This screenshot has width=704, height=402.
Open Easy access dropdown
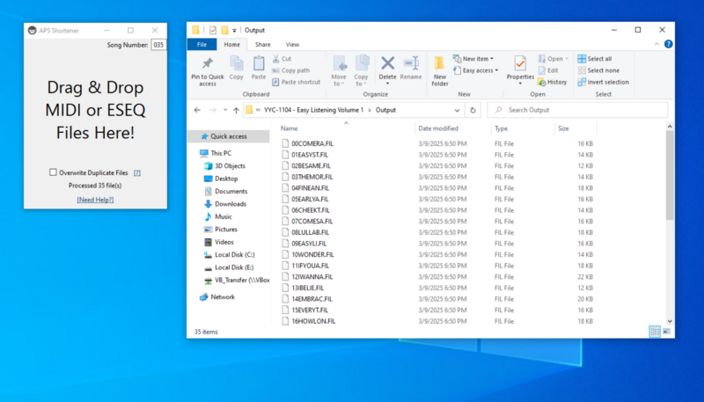point(476,70)
